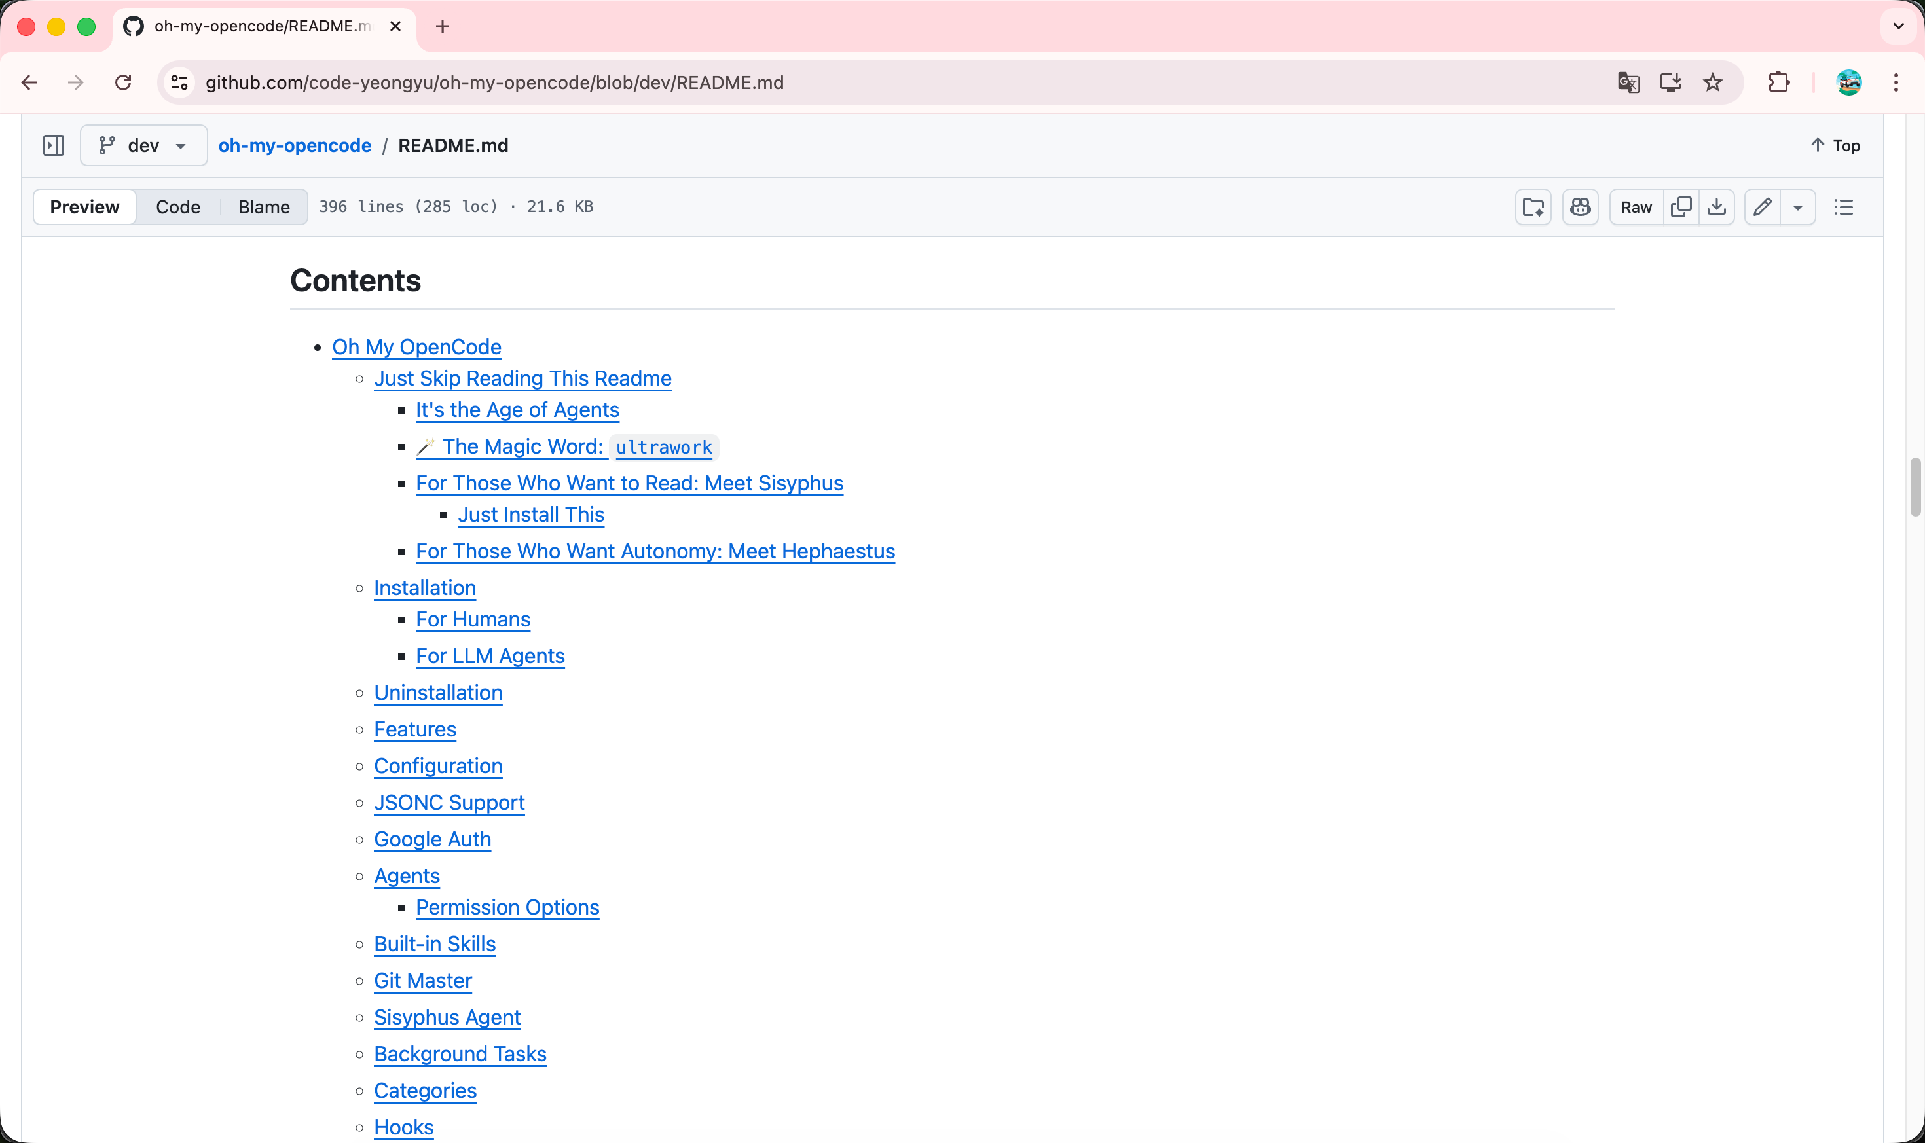The image size is (1925, 1143).
Task: Copy raw file with copy icon
Action: (1681, 207)
